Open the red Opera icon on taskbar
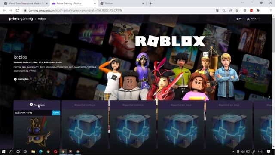Viewport: 275px width, 155px height. [55, 152]
